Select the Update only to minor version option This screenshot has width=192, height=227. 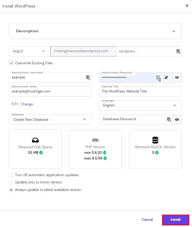pos(11,182)
